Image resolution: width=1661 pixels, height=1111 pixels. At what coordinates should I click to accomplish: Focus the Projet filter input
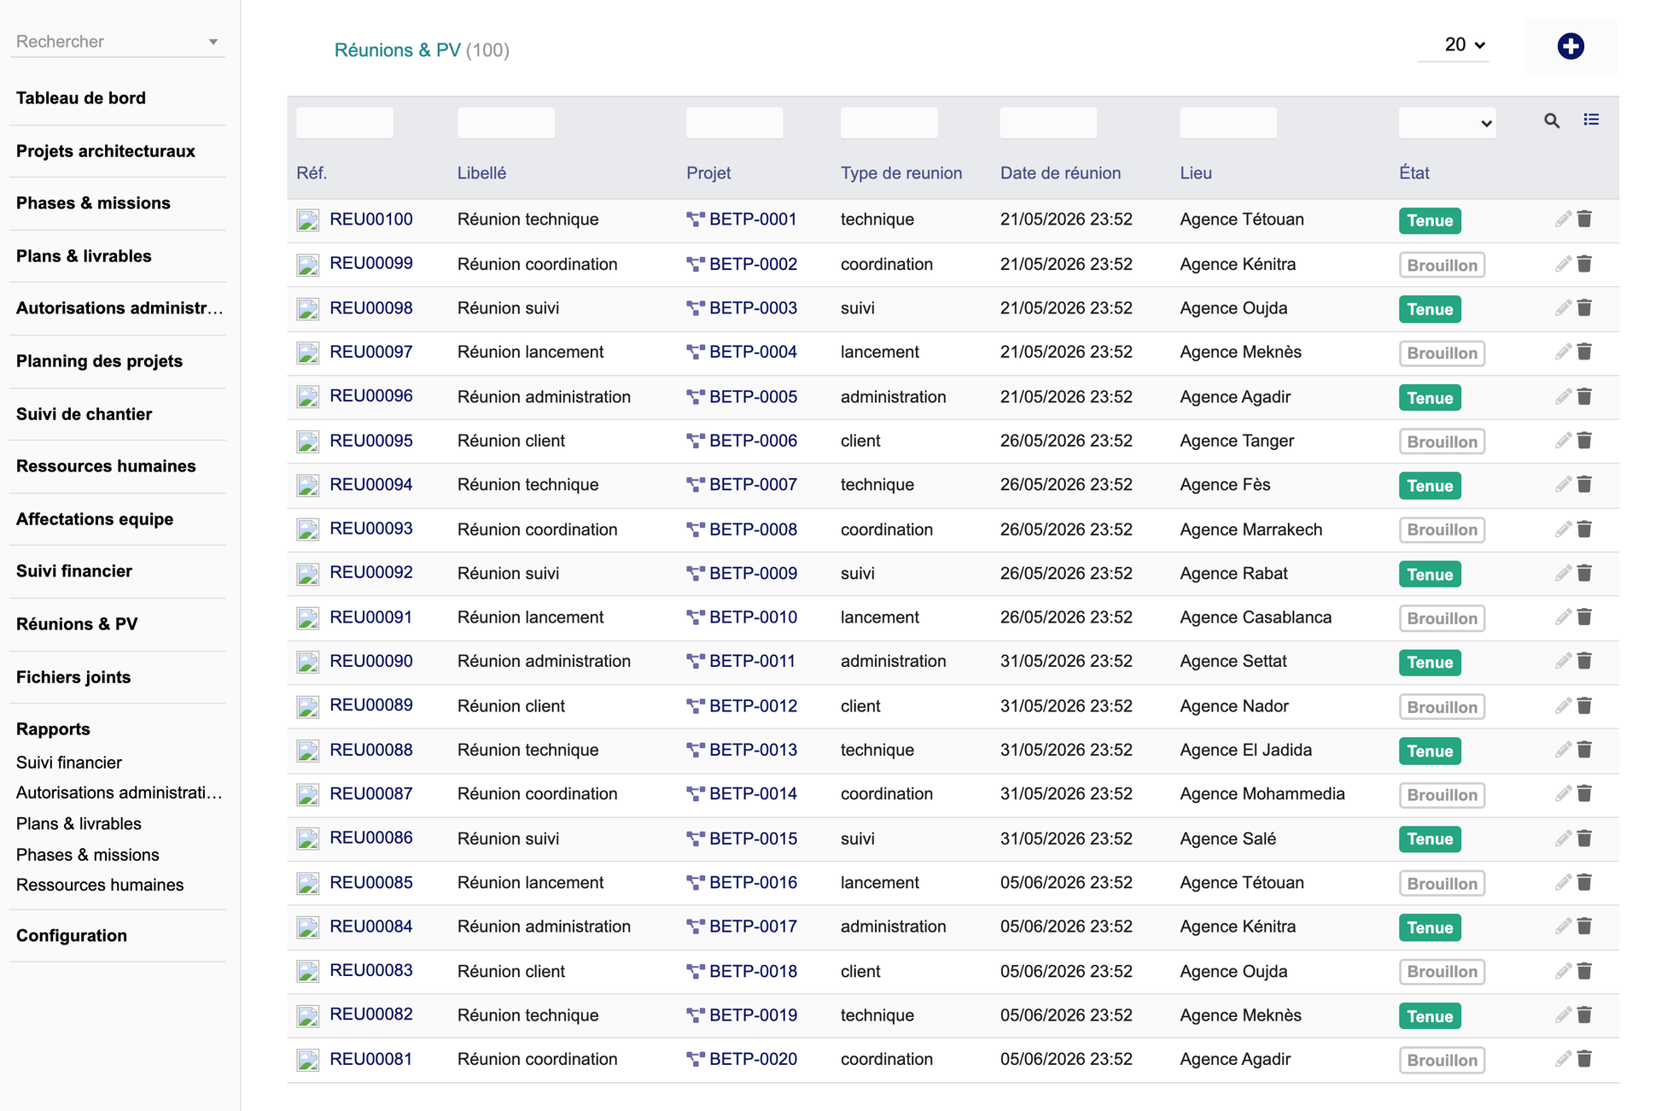735,123
